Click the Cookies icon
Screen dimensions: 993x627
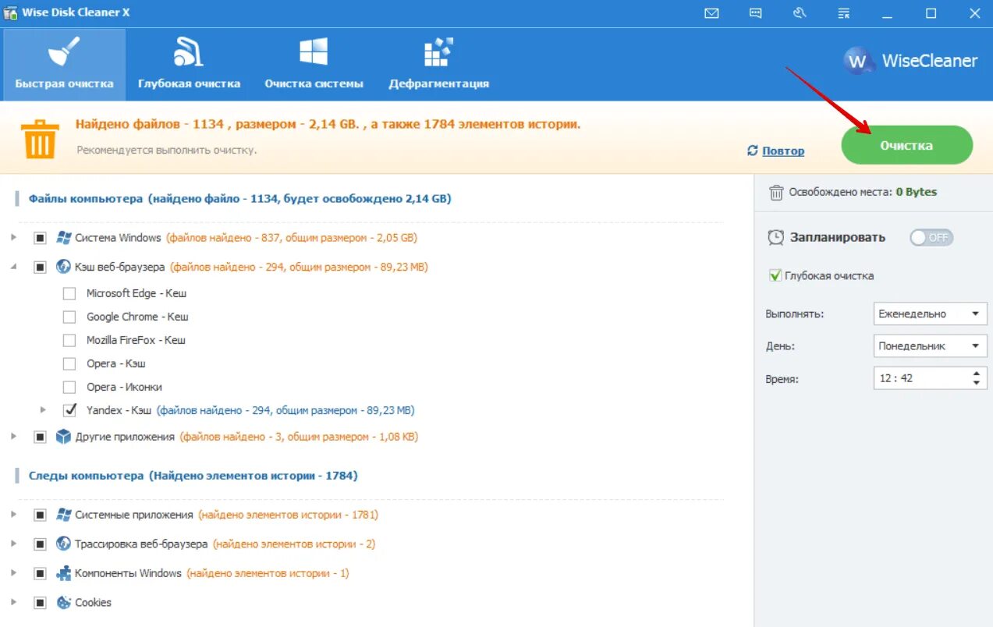63,602
